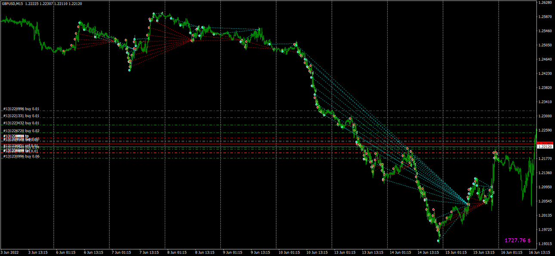The image size is (555, 256).
Task: Click price scale value 1.26280
Action: (545, 3)
